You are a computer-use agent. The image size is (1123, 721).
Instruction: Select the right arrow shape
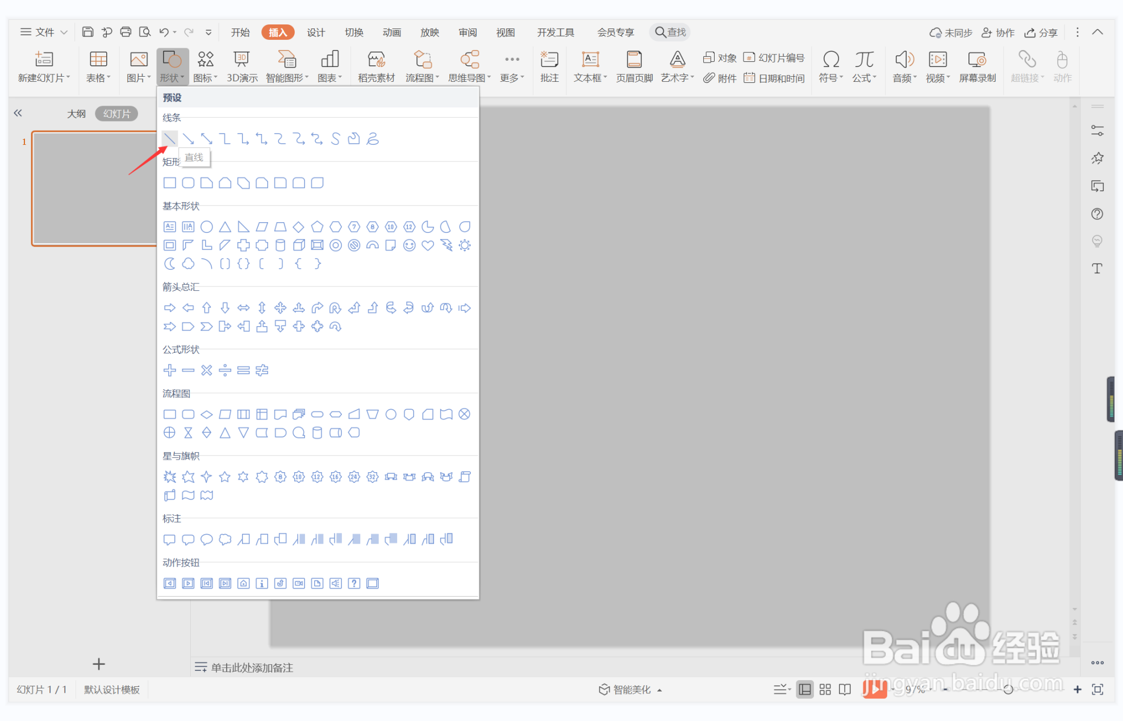(169, 308)
